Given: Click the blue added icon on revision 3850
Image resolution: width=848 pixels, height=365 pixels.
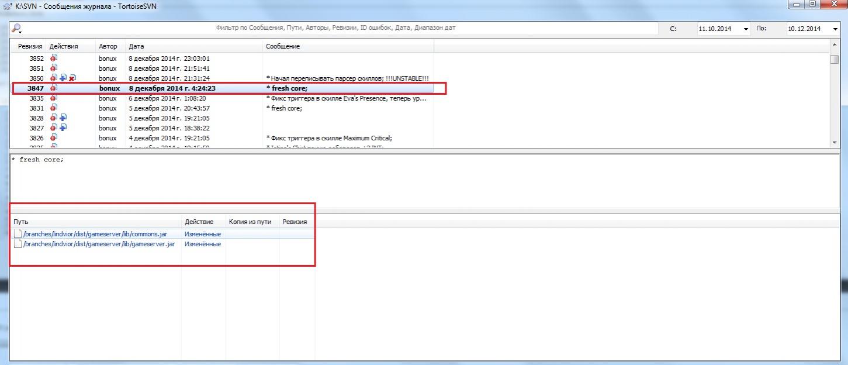Looking at the screenshot, I should tap(63, 78).
